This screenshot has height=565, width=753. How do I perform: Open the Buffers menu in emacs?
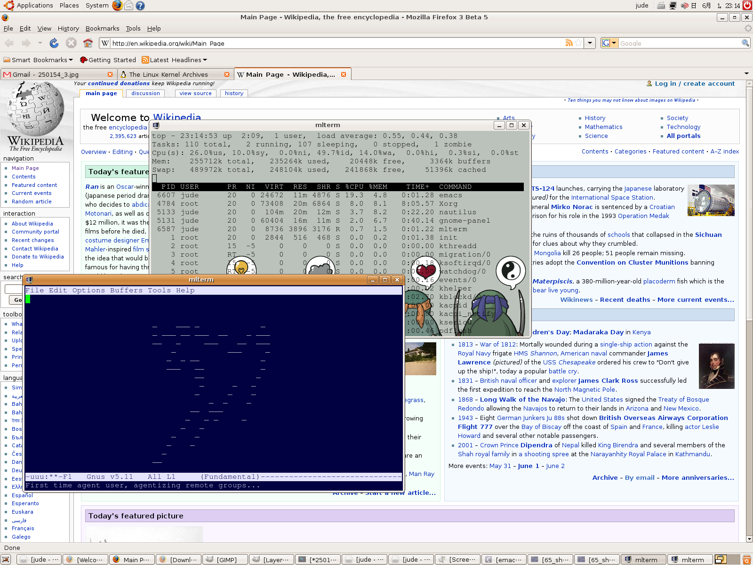point(126,291)
